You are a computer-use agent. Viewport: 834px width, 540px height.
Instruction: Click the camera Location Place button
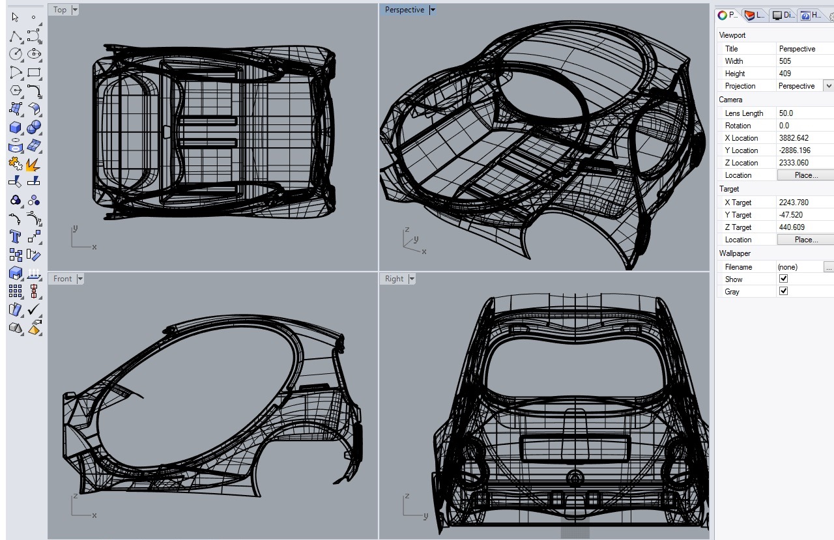(x=805, y=175)
